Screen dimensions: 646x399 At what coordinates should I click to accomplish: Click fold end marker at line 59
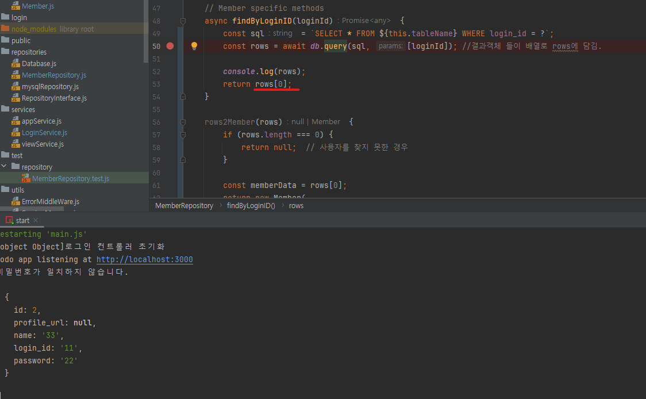click(x=183, y=160)
